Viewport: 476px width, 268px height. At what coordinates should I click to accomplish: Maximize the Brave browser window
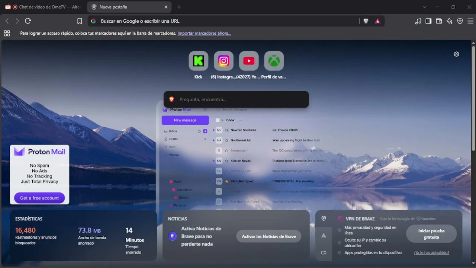click(453, 7)
